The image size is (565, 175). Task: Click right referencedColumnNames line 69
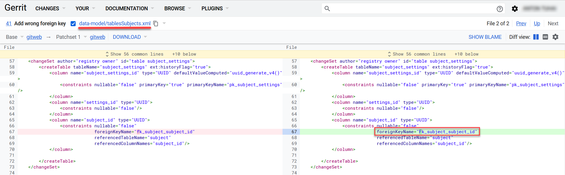(x=424, y=144)
